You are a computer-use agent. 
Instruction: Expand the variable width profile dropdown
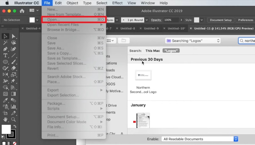tap(117, 20)
